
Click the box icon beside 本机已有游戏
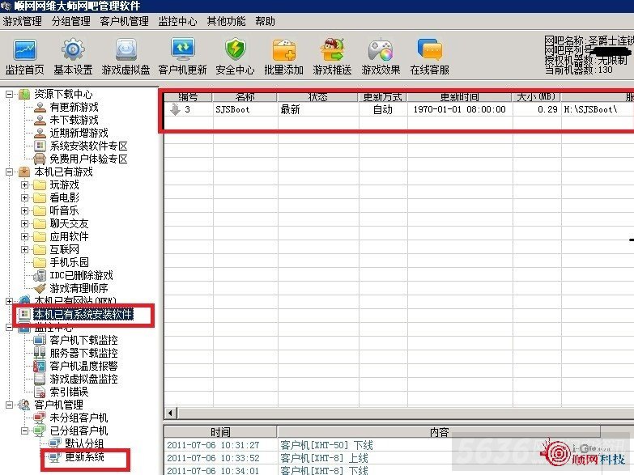click(24, 172)
